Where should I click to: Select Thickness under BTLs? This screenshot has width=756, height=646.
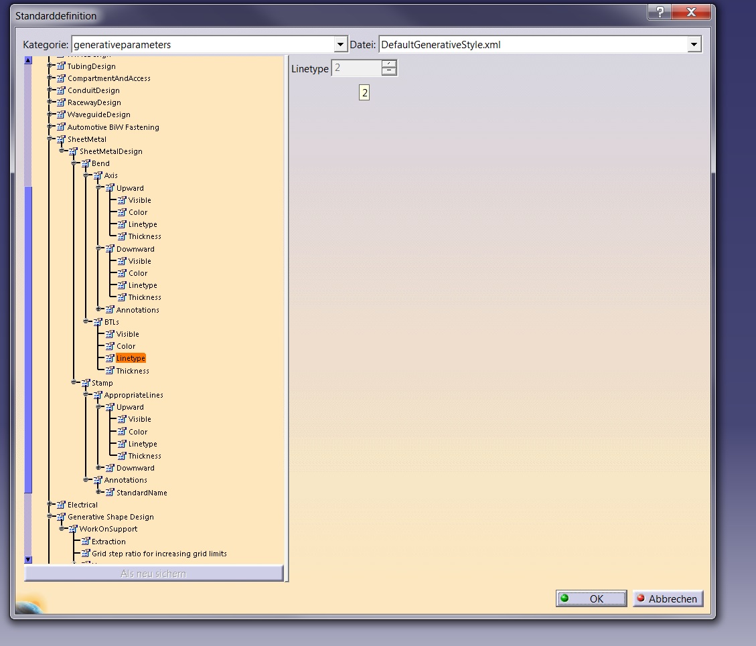[x=133, y=371]
